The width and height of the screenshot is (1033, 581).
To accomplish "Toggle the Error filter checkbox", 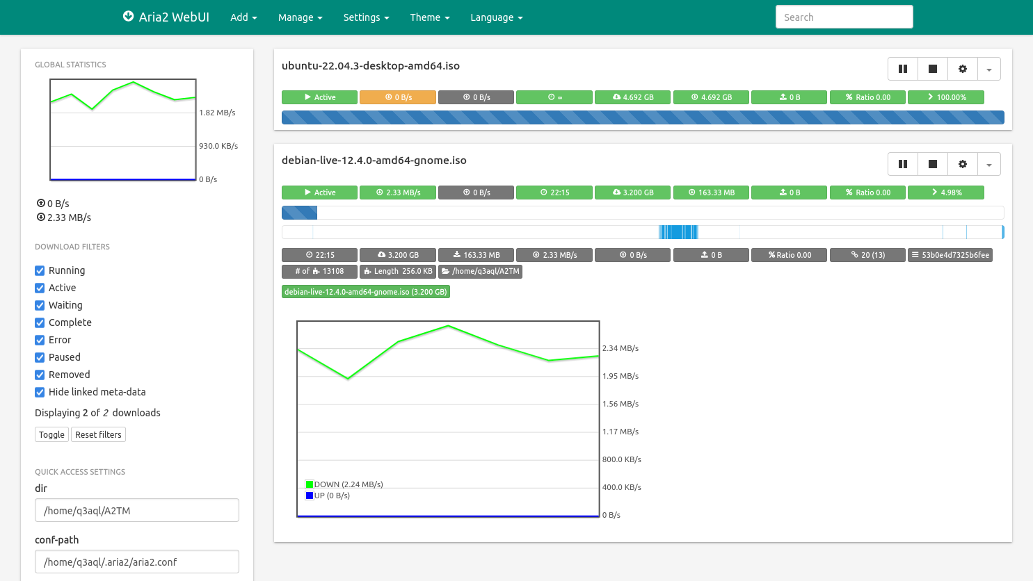I will 40,340.
